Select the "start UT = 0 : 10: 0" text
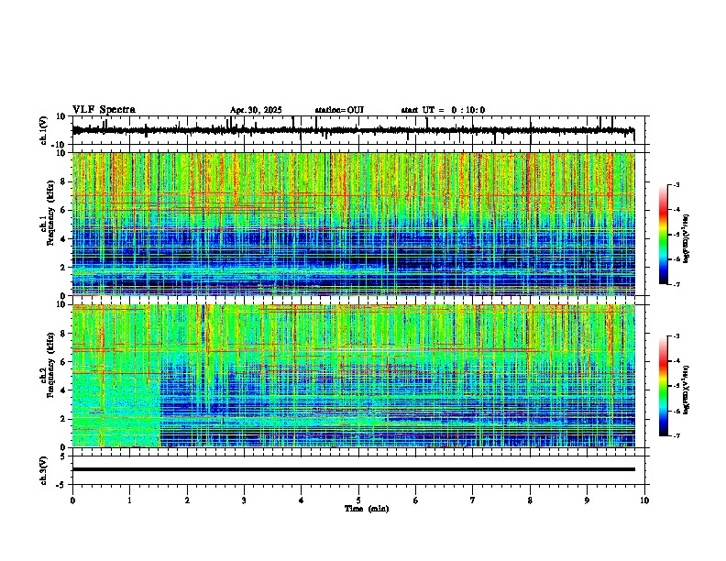The height and width of the screenshot is (561, 726). 443,110
